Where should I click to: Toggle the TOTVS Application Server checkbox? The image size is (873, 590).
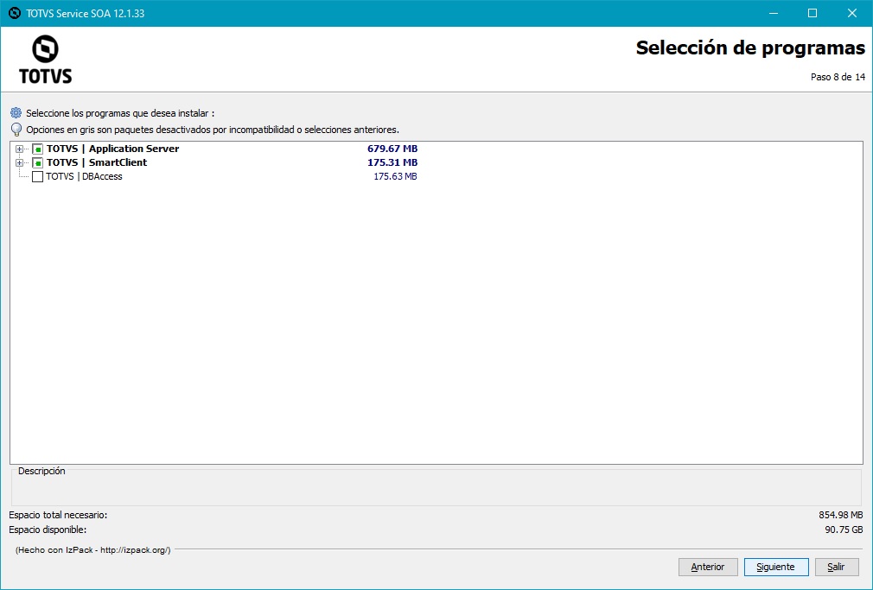click(37, 149)
